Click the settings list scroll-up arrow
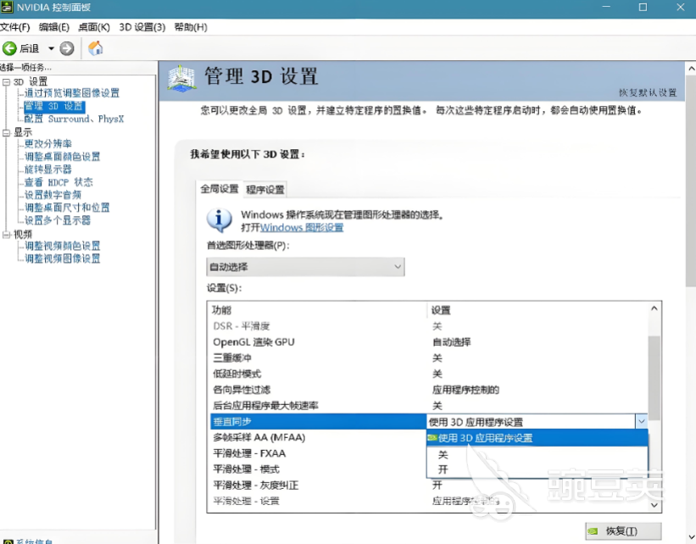The width and height of the screenshot is (696, 544). point(654,308)
